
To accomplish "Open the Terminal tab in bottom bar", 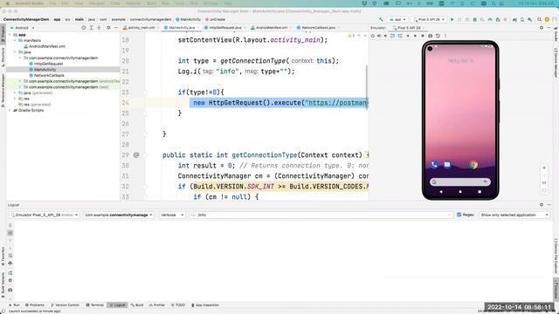I will click(95, 305).
